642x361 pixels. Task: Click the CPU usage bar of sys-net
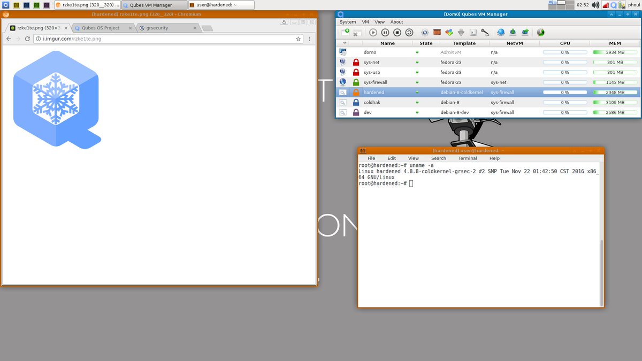click(x=565, y=62)
